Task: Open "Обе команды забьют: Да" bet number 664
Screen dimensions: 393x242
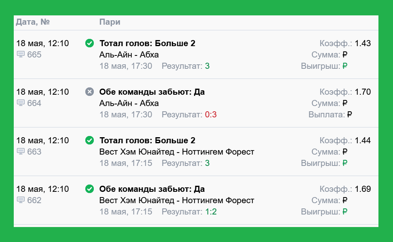Action: pyautogui.click(x=152, y=92)
